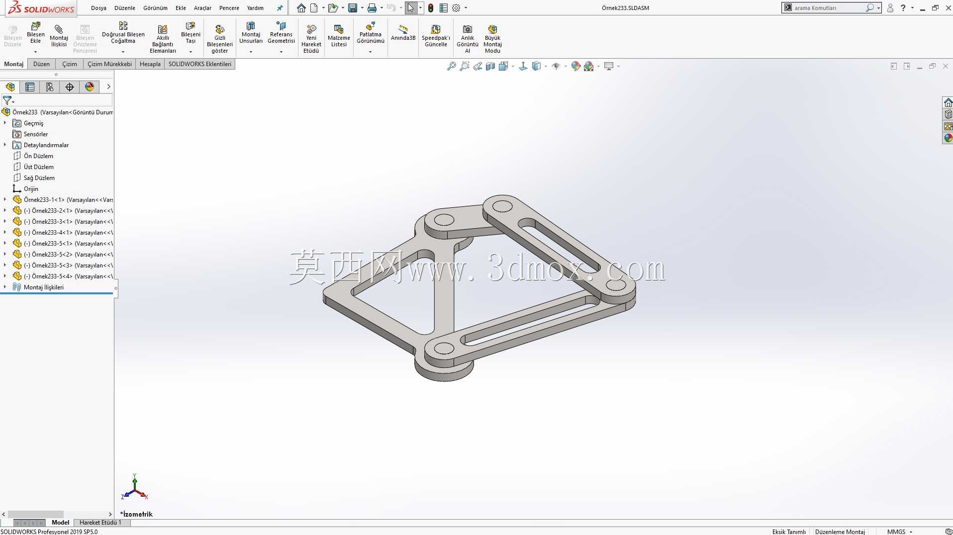
Task: Open the Görünüm menu
Action: [x=155, y=8]
